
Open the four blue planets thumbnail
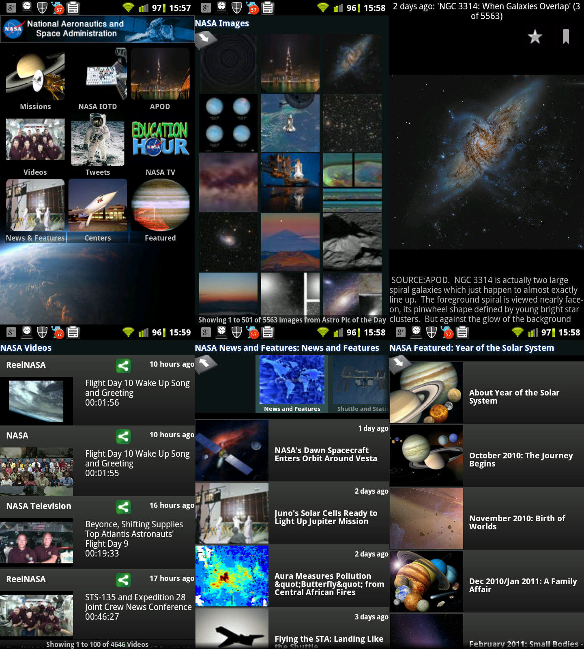228,123
